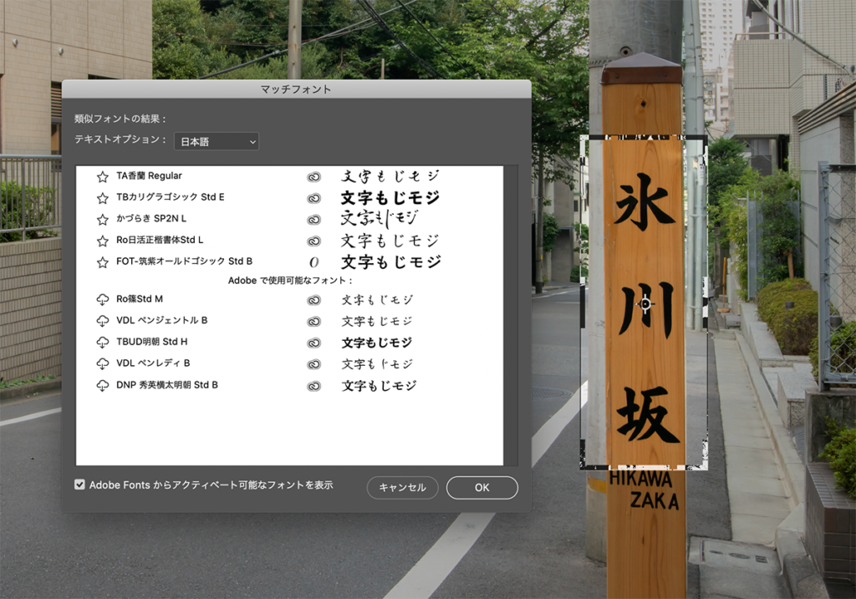Image resolution: width=856 pixels, height=599 pixels.
Task: Click the DNP 秀英横太明朝 Std B sample preview
Action: (379, 386)
